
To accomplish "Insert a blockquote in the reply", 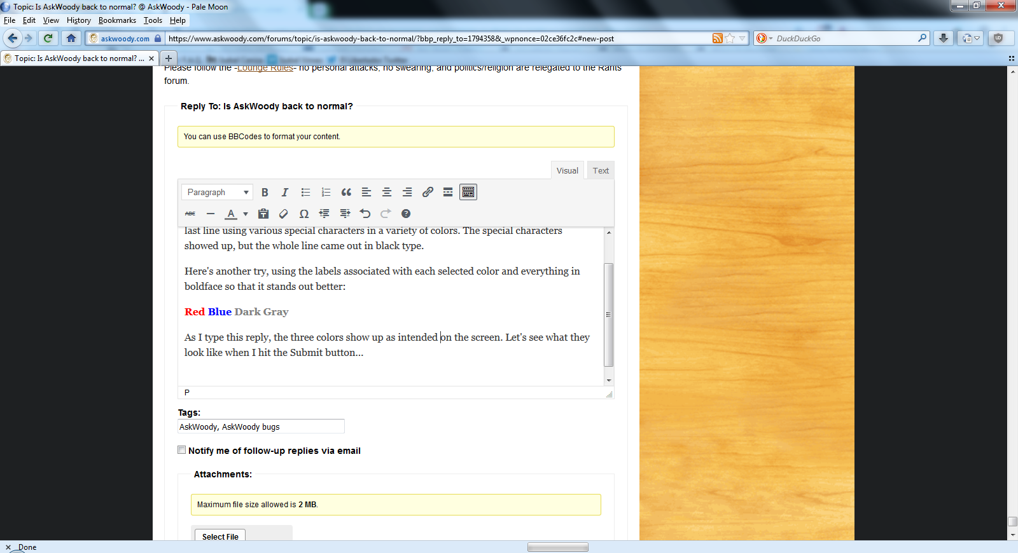I will tap(346, 193).
